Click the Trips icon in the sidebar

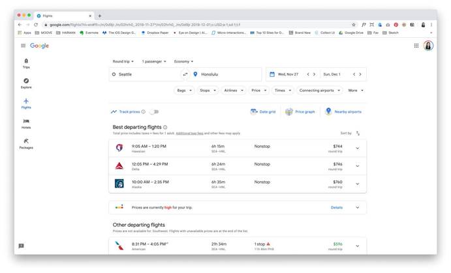point(26,63)
